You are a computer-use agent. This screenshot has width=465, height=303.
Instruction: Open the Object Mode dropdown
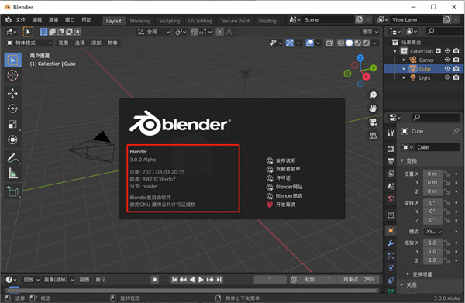(29, 43)
